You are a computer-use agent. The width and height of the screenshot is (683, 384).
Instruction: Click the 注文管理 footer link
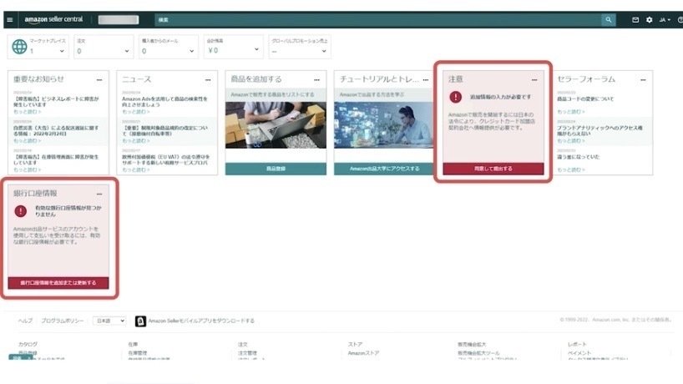[x=247, y=353]
